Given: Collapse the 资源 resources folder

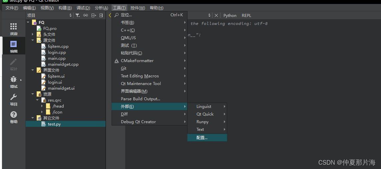Looking at the screenshot, I should 33,94.
